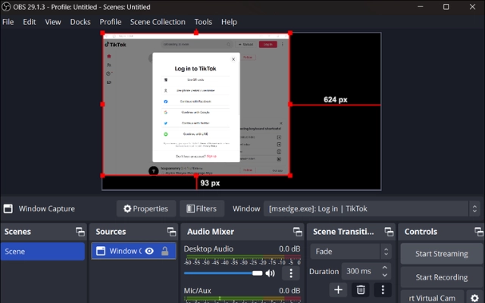Open virtual camera settings gear

tap(475, 298)
